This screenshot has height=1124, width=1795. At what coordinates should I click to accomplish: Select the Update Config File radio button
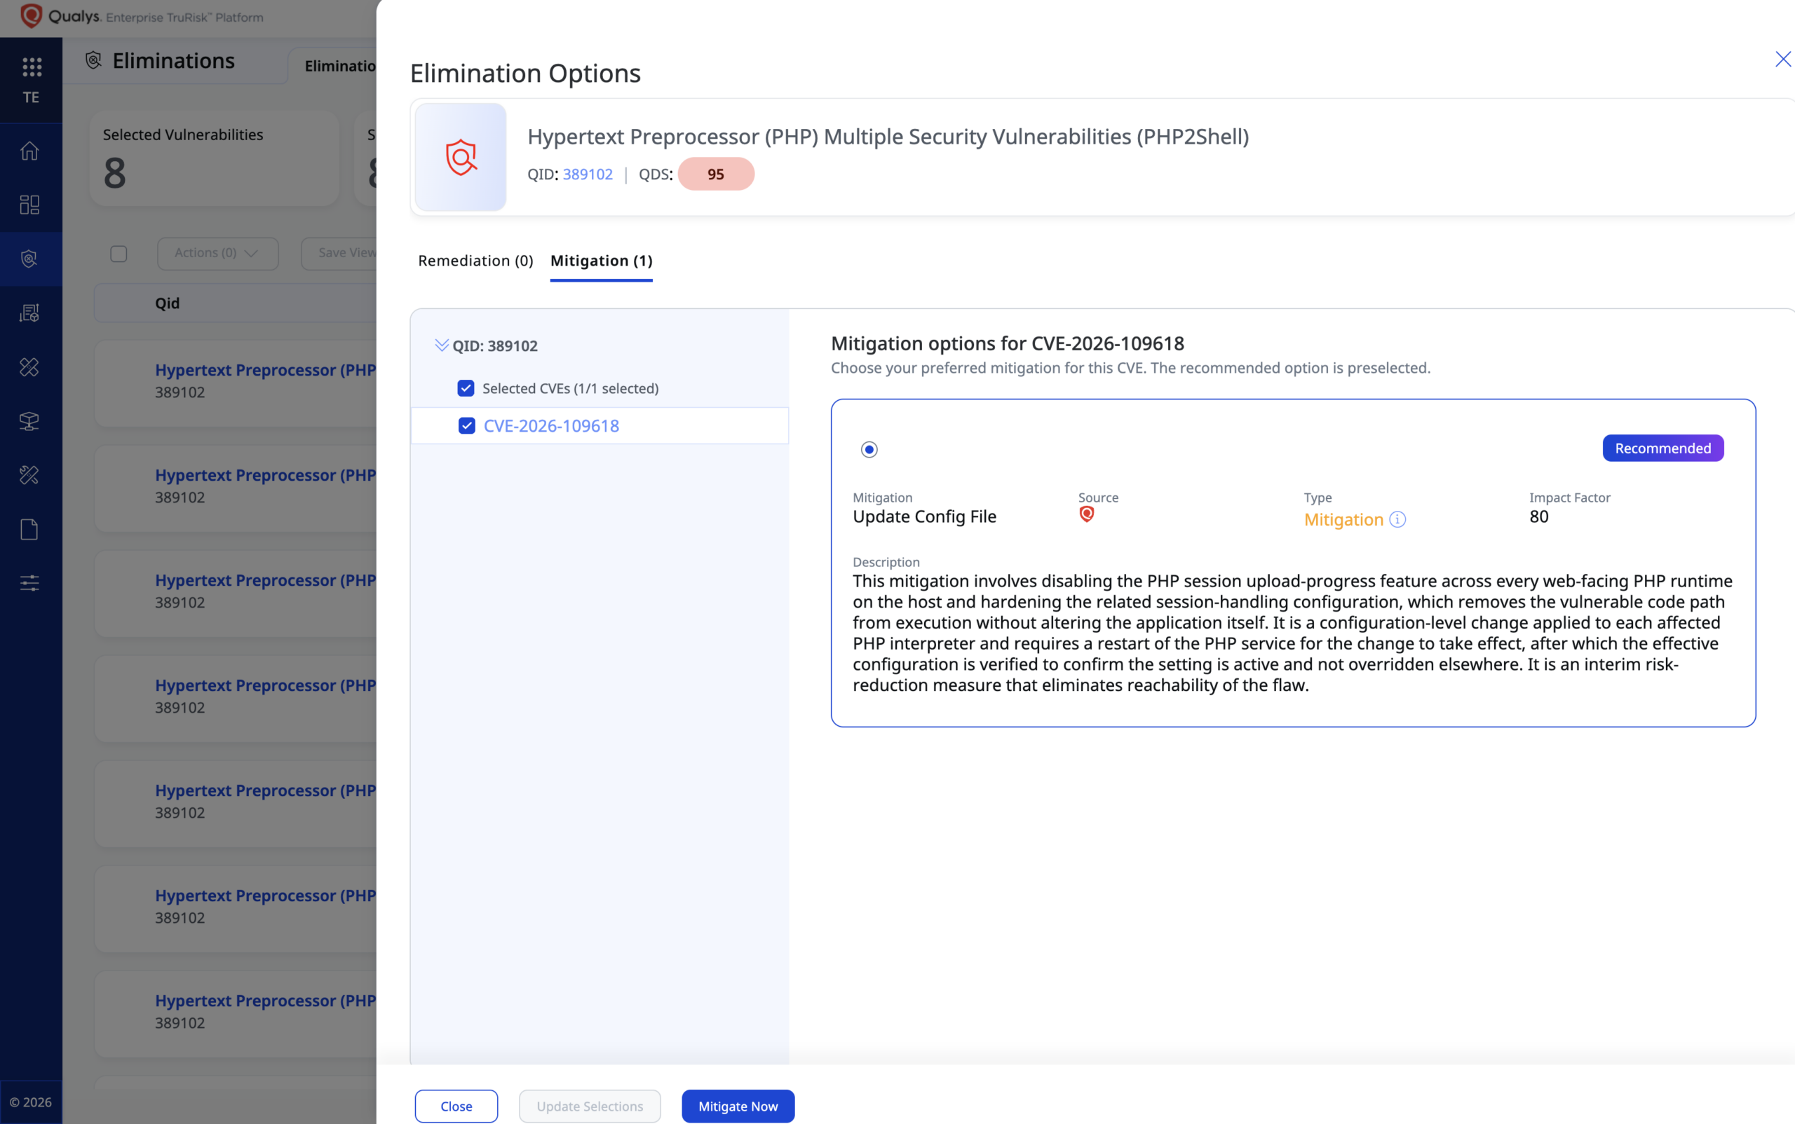coord(869,449)
